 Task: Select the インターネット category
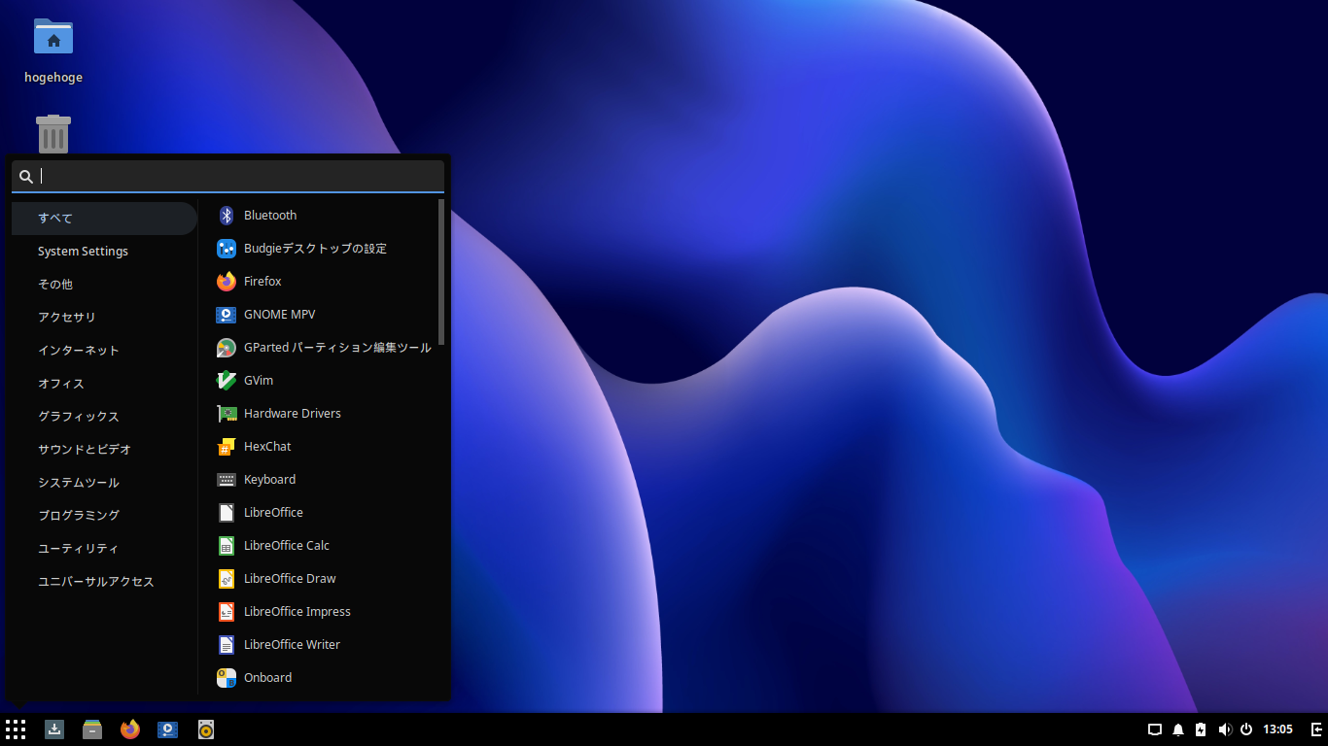pos(104,351)
